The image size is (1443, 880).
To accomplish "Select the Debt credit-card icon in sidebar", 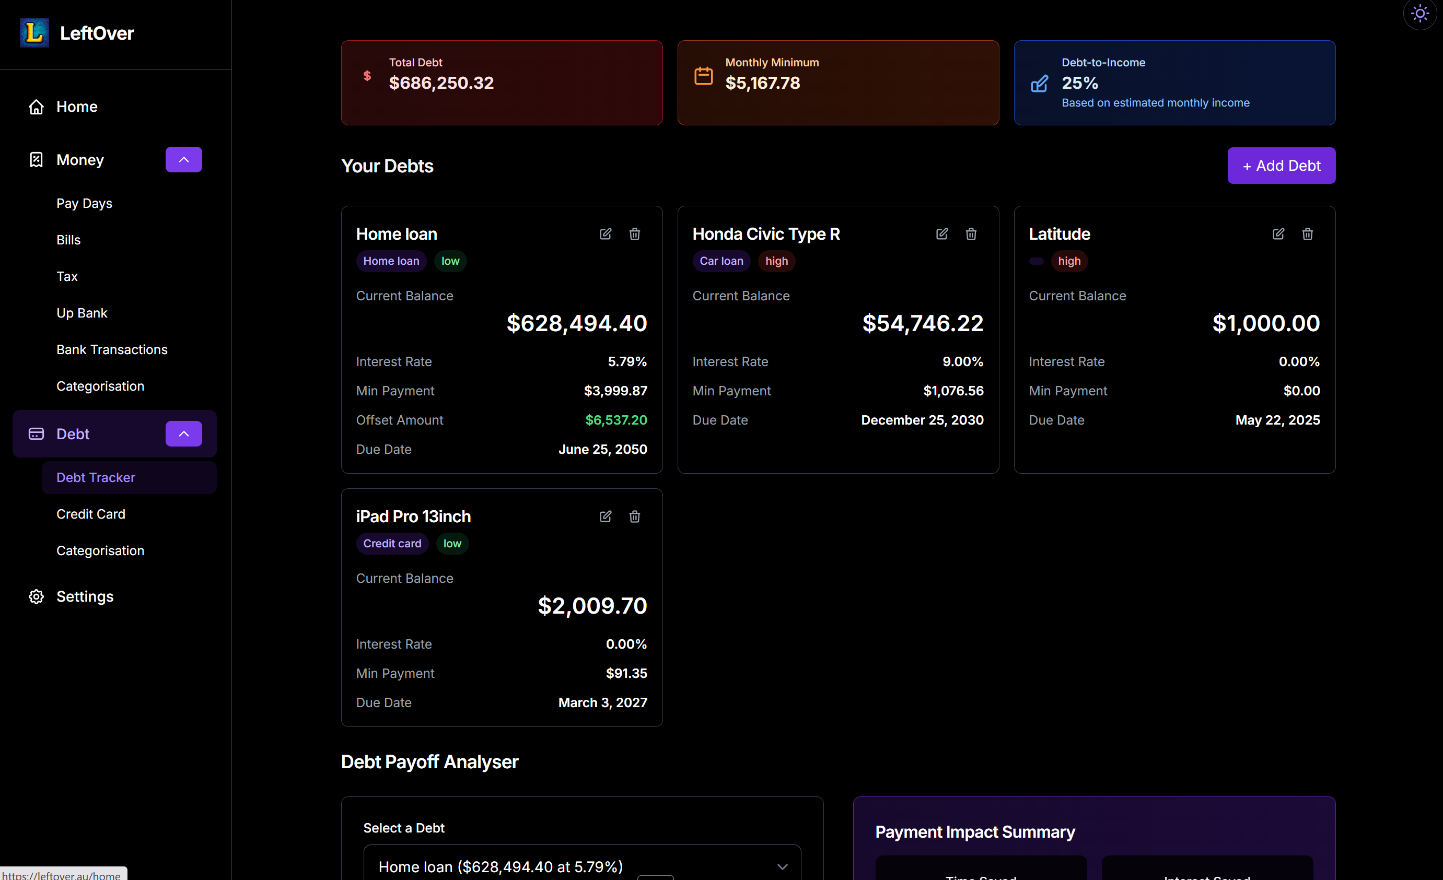I will point(36,434).
